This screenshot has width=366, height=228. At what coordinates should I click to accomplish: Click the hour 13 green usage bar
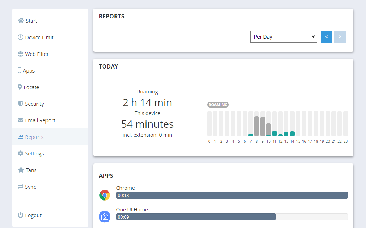(286, 134)
